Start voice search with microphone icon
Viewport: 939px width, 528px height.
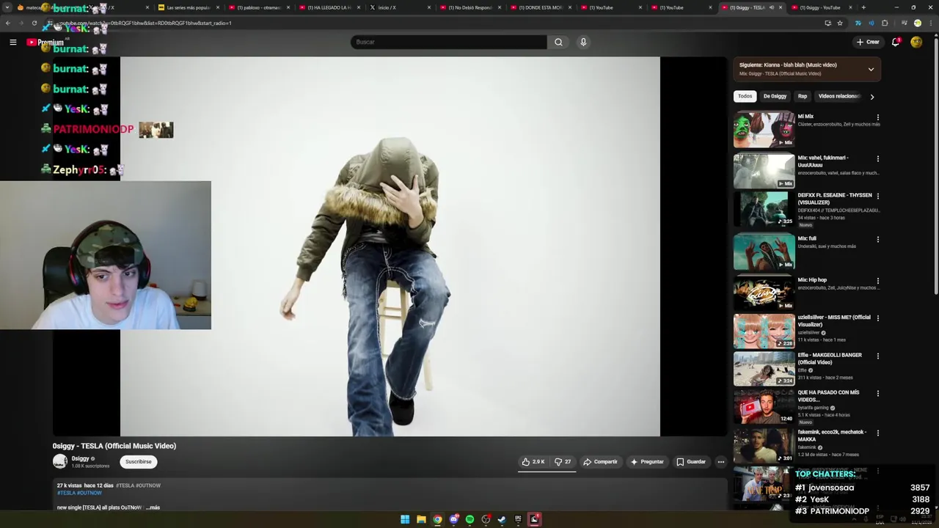click(583, 42)
